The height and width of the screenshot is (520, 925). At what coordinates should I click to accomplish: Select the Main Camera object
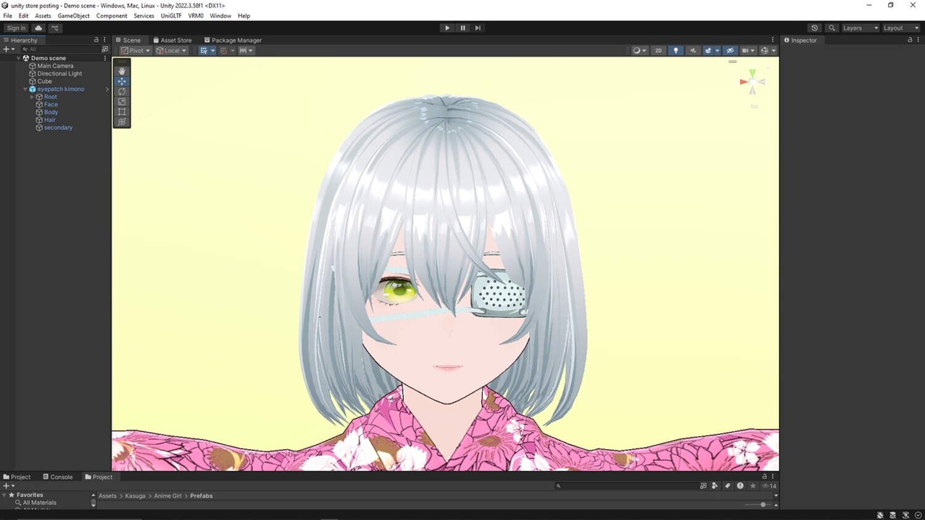pyautogui.click(x=55, y=66)
